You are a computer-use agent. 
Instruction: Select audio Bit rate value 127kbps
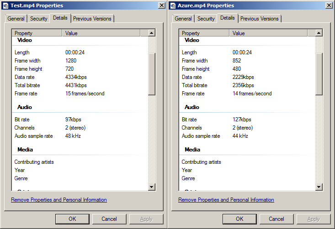(x=242, y=120)
